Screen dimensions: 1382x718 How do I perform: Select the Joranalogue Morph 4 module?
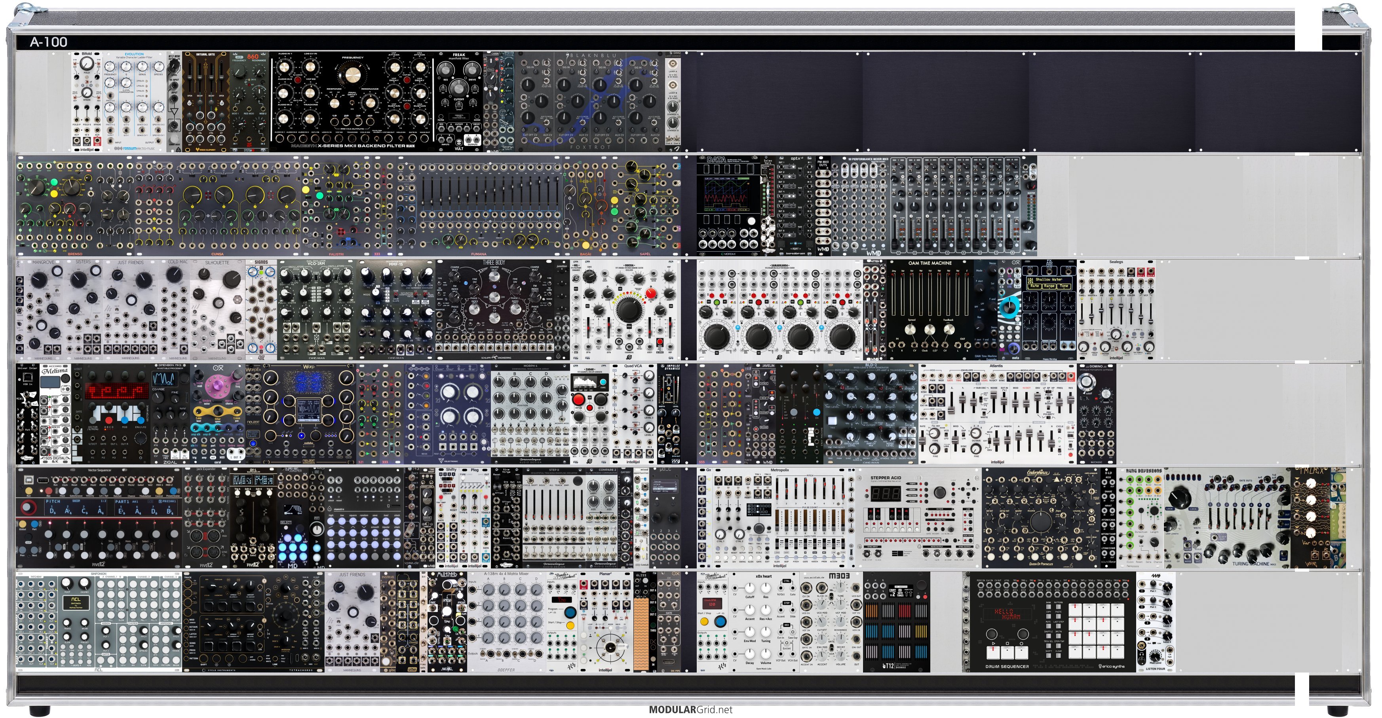[530, 415]
